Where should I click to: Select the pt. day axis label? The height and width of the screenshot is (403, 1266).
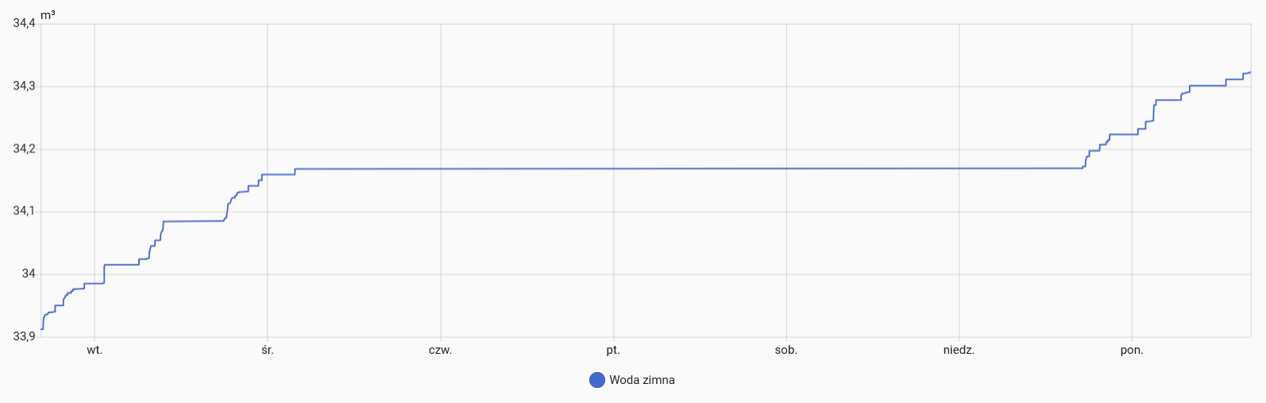point(613,350)
